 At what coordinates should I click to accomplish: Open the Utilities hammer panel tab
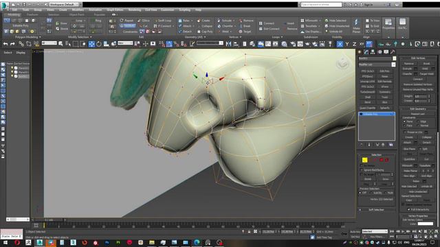(x=393, y=52)
